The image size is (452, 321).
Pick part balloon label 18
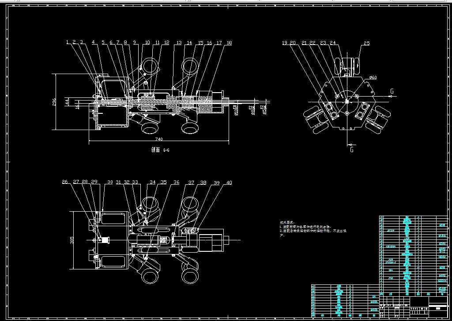pyautogui.click(x=229, y=43)
